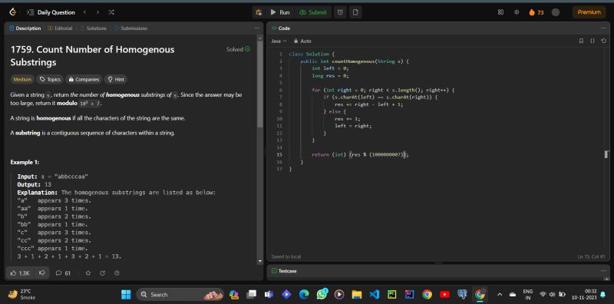Open the timer alarm clock icon
The height and width of the screenshot is (304, 614).
click(x=340, y=12)
